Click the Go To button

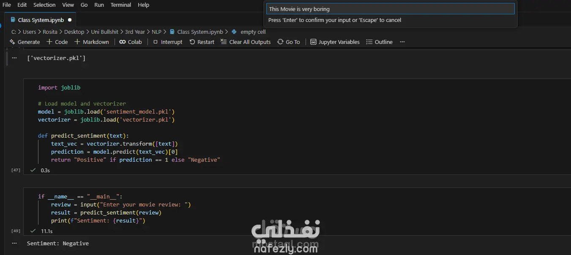(x=289, y=42)
